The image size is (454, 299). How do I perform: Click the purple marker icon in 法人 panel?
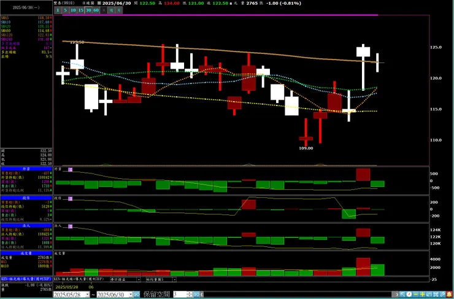click(x=70, y=227)
